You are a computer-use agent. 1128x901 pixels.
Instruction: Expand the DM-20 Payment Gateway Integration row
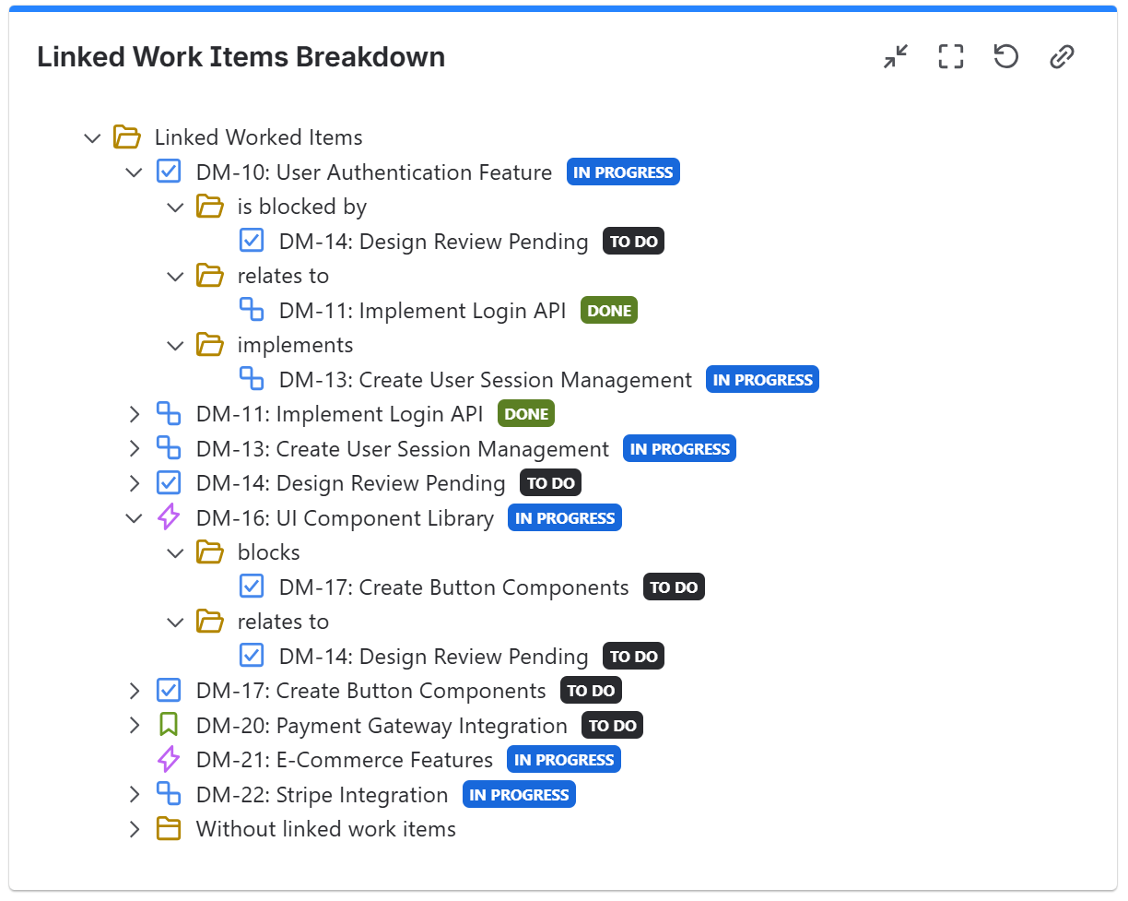(x=135, y=725)
